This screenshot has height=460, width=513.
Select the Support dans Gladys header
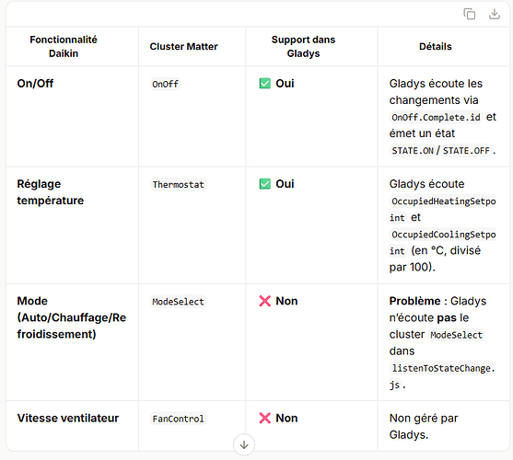[x=303, y=46]
